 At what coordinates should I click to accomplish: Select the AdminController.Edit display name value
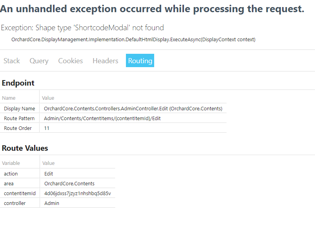pyautogui.click(x=133, y=108)
